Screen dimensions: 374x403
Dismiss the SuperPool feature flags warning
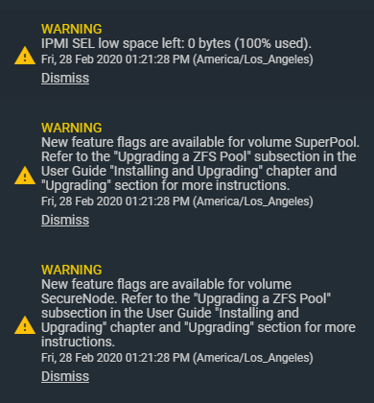65,220
